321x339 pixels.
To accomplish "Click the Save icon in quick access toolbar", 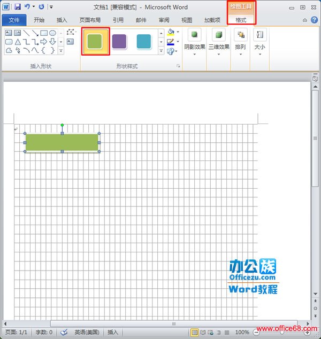I will 18,7.
